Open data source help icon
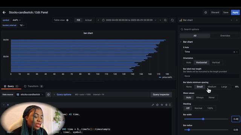 (x=49, y=94)
